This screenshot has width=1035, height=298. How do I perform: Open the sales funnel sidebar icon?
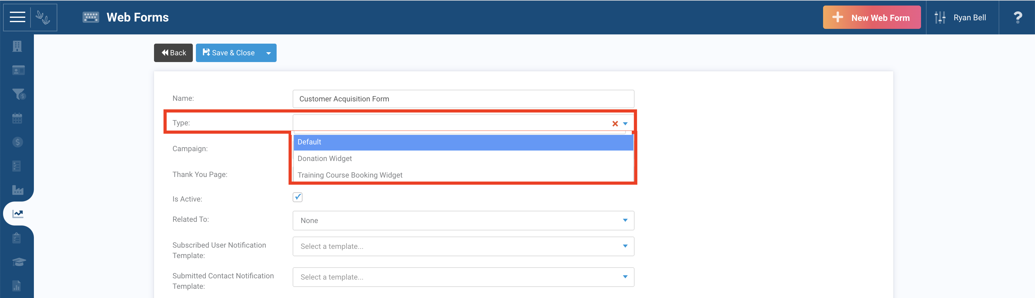18,94
